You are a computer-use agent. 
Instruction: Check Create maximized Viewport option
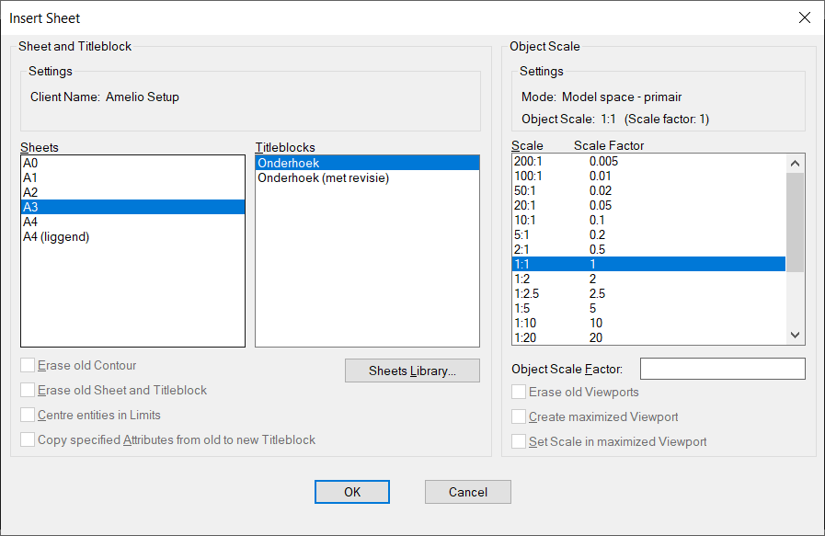[519, 416]
